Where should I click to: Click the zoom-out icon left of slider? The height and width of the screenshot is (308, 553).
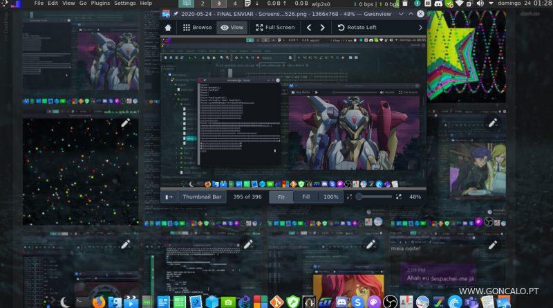349,197
